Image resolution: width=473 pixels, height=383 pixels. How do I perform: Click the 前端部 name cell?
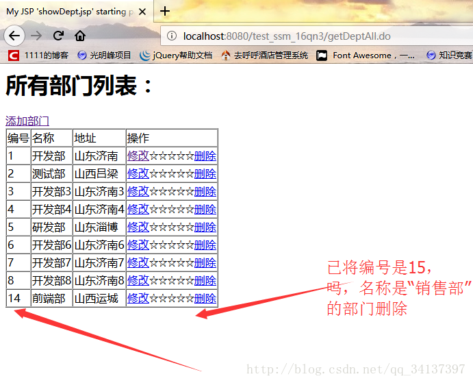coord(51,299)
